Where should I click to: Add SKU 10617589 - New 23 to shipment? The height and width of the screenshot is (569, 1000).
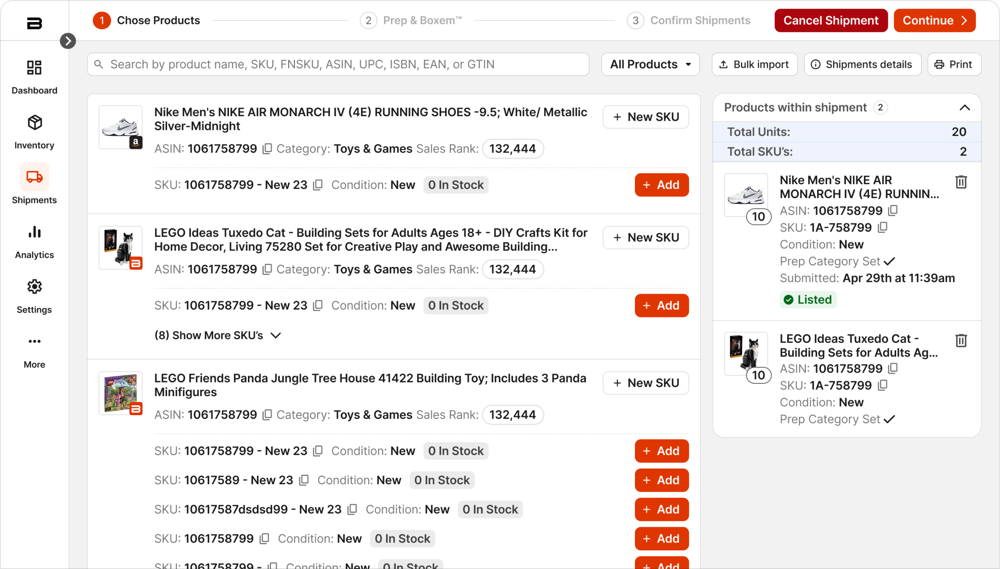661,481
